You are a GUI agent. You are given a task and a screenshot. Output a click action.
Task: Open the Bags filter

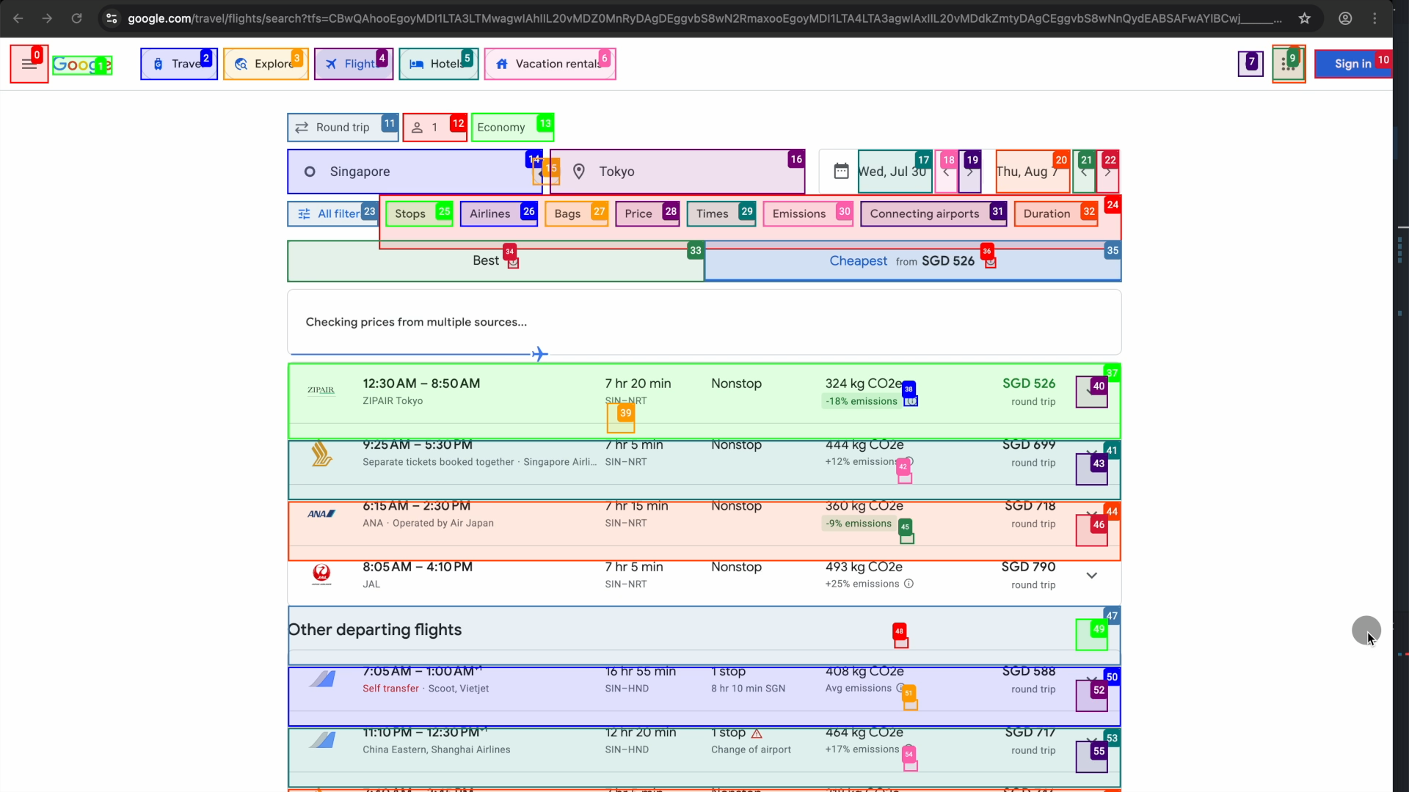576,213
